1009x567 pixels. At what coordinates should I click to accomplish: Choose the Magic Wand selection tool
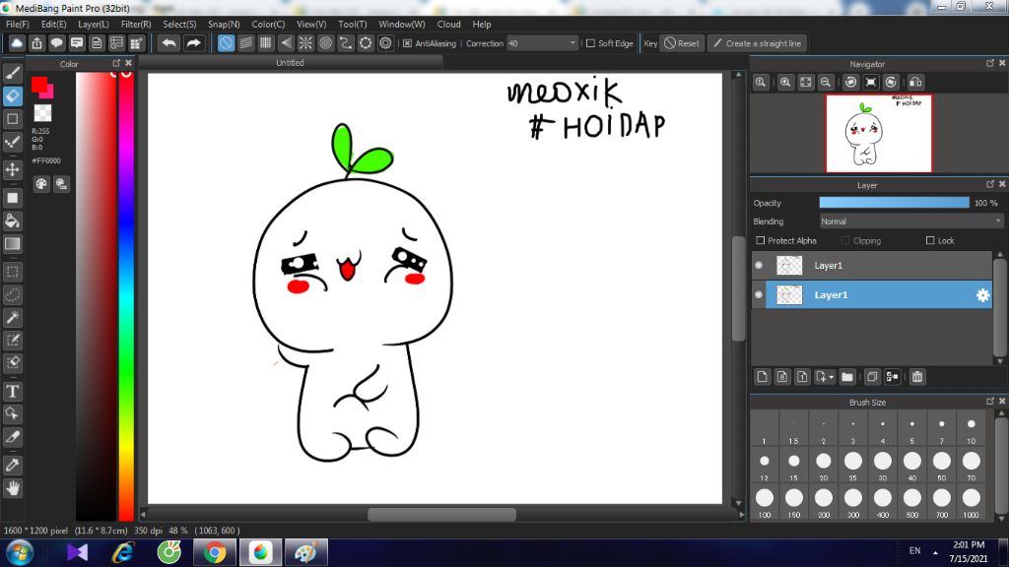(13, 317)
